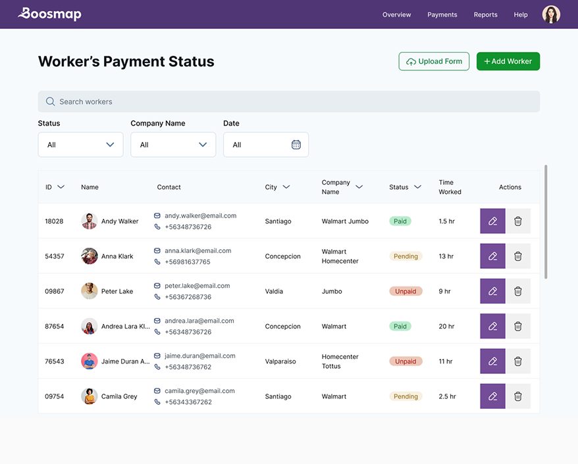
Task: Sort by Company Name column chevron
Action: [x=359, y=187]
